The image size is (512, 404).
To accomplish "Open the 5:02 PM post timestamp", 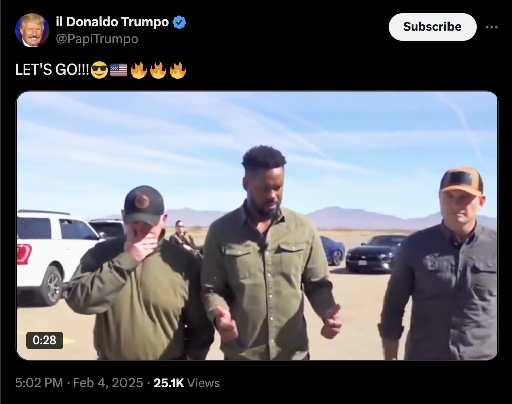I will pyautogui.click(x=39, y=383).
